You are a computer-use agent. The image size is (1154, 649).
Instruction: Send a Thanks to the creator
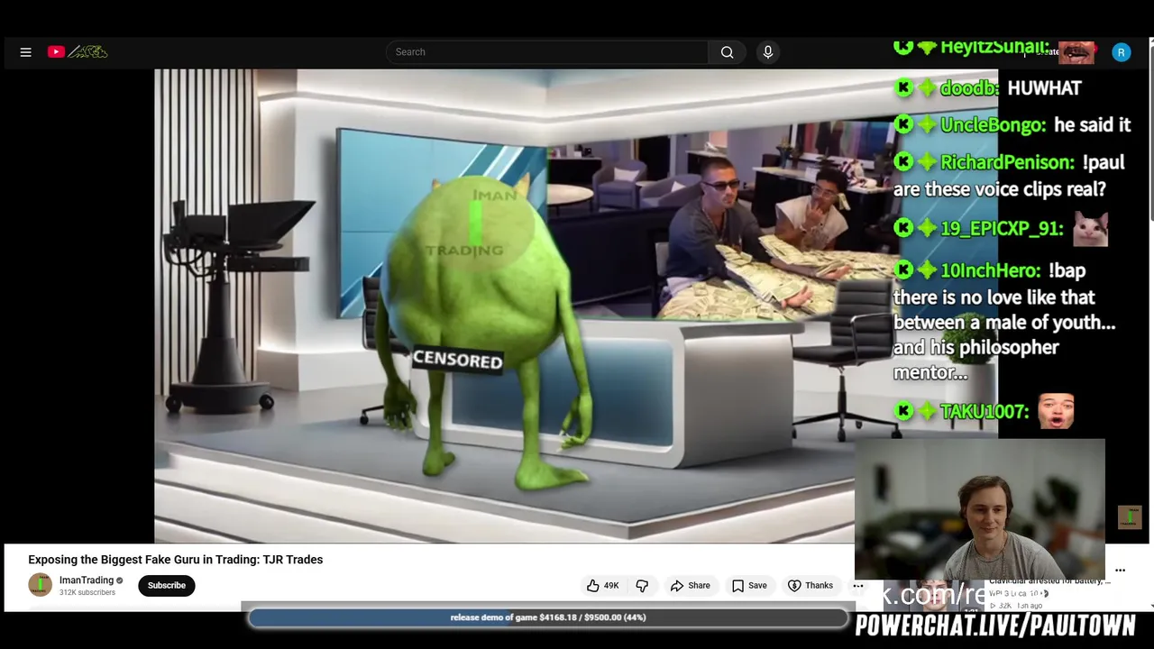[810, 586]
